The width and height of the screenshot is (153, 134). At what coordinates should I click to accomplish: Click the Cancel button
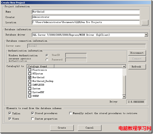[x=89, y=128]
